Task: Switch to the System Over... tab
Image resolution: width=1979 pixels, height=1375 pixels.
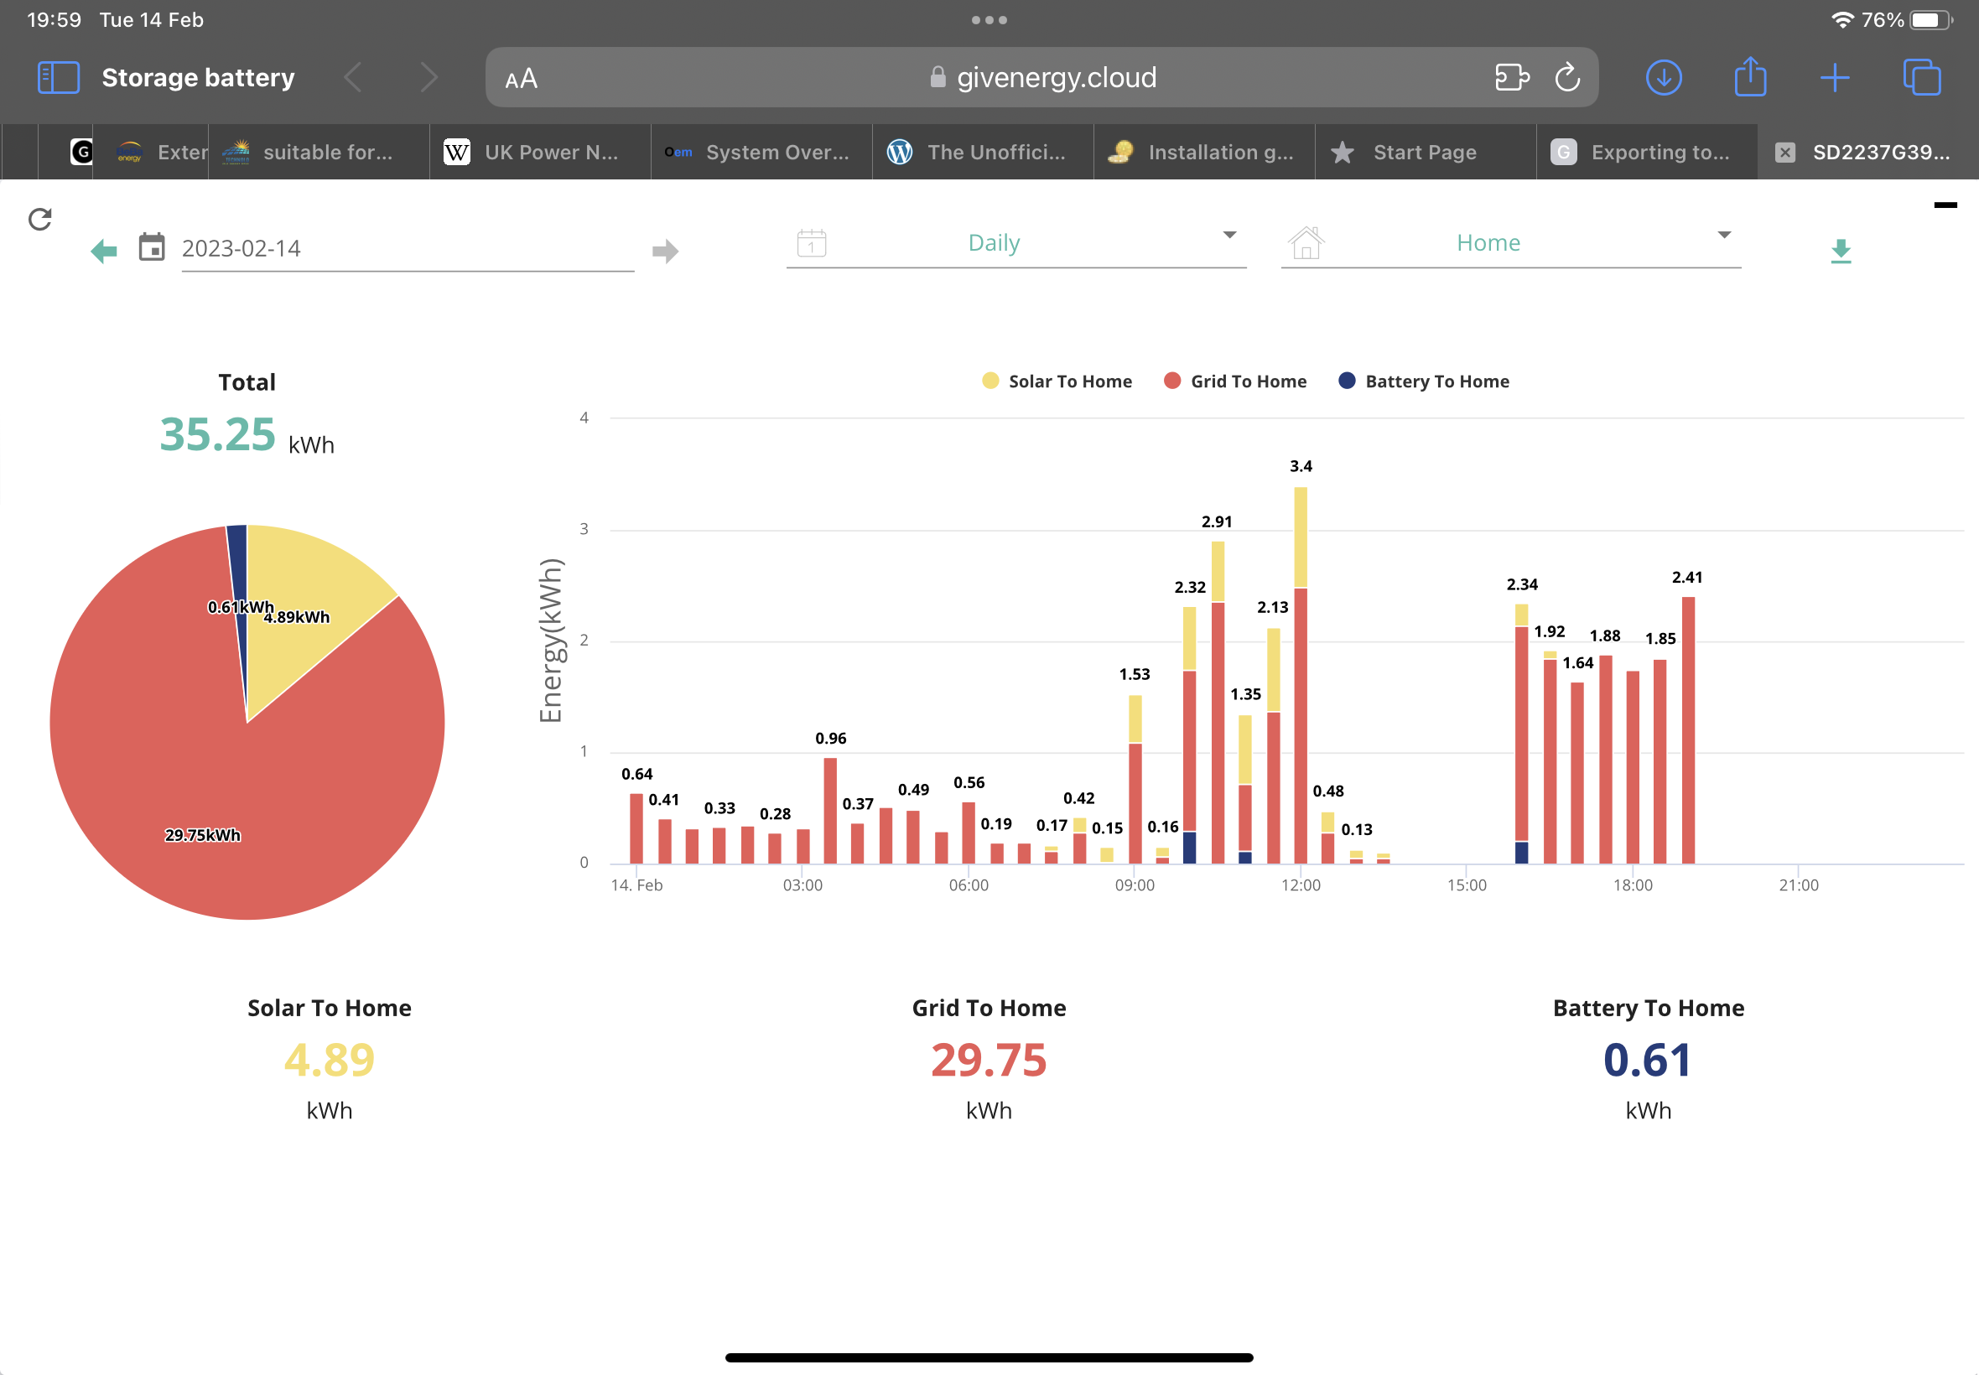Action: pyautogui.click(x=761, y=153)
